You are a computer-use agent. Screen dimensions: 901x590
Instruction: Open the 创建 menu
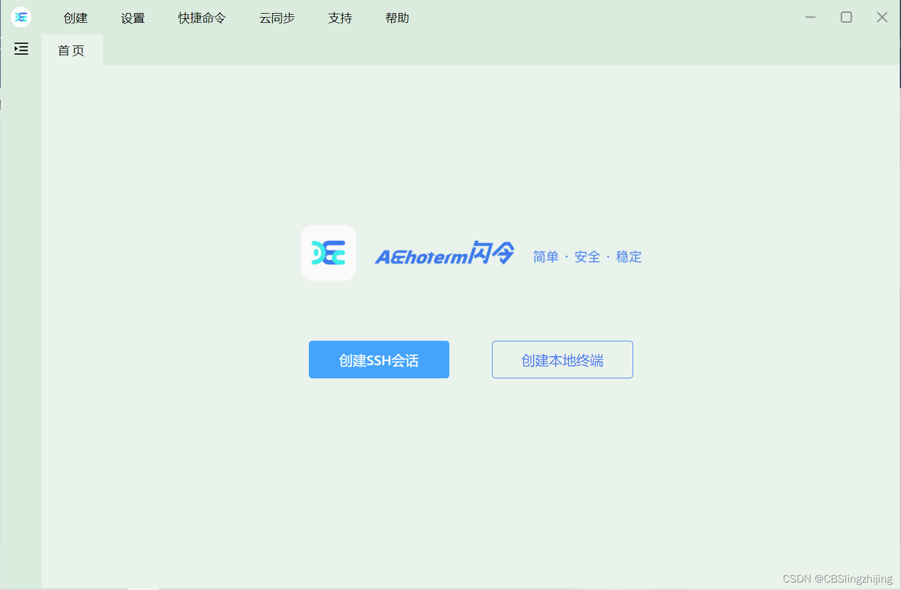point(76,18)
